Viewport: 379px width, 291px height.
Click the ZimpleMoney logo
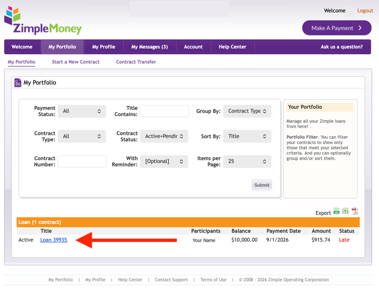coord(43,20)
